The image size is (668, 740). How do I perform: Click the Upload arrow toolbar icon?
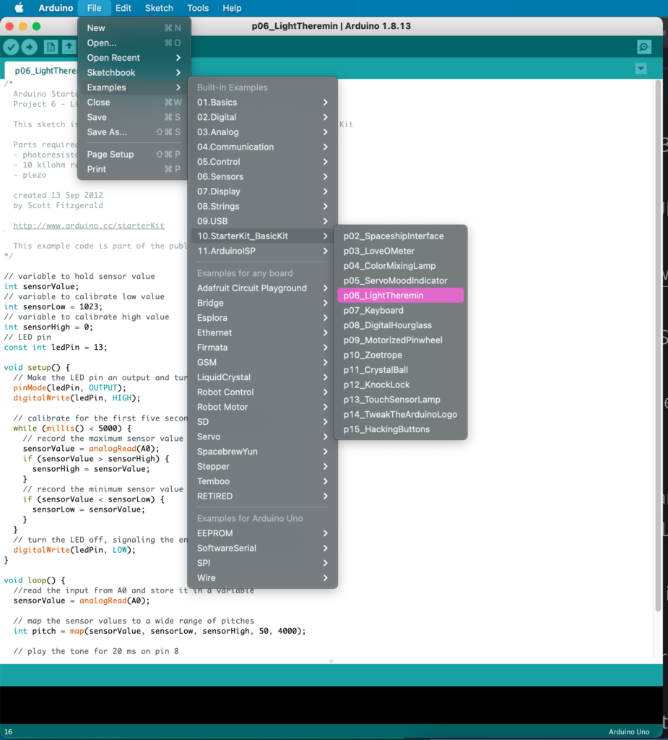tap(30, 47)
